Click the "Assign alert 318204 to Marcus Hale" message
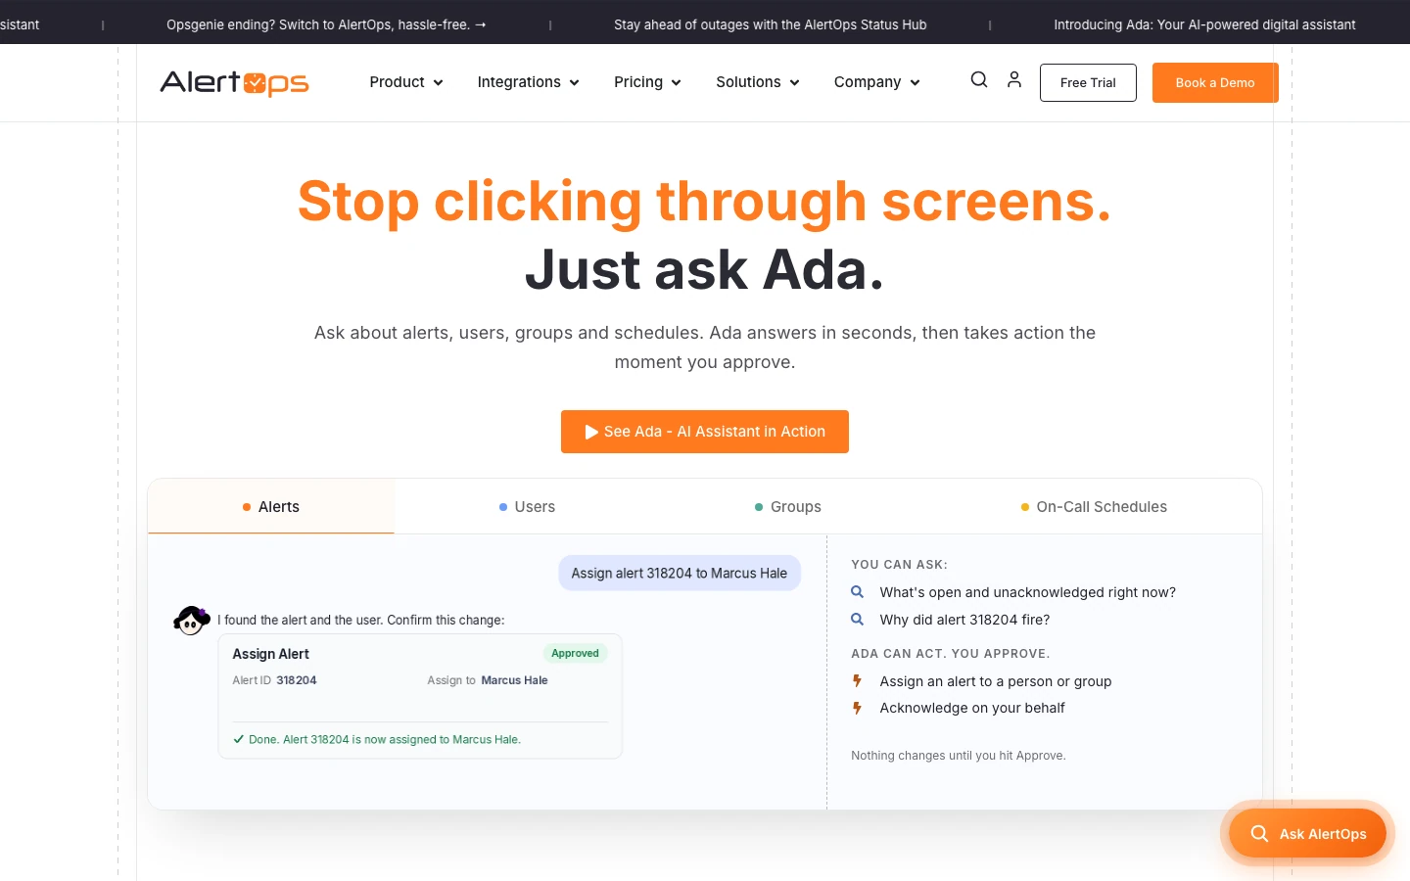Image resolution: width=1410 pixels, height=881 pixels. coord(680,574)
